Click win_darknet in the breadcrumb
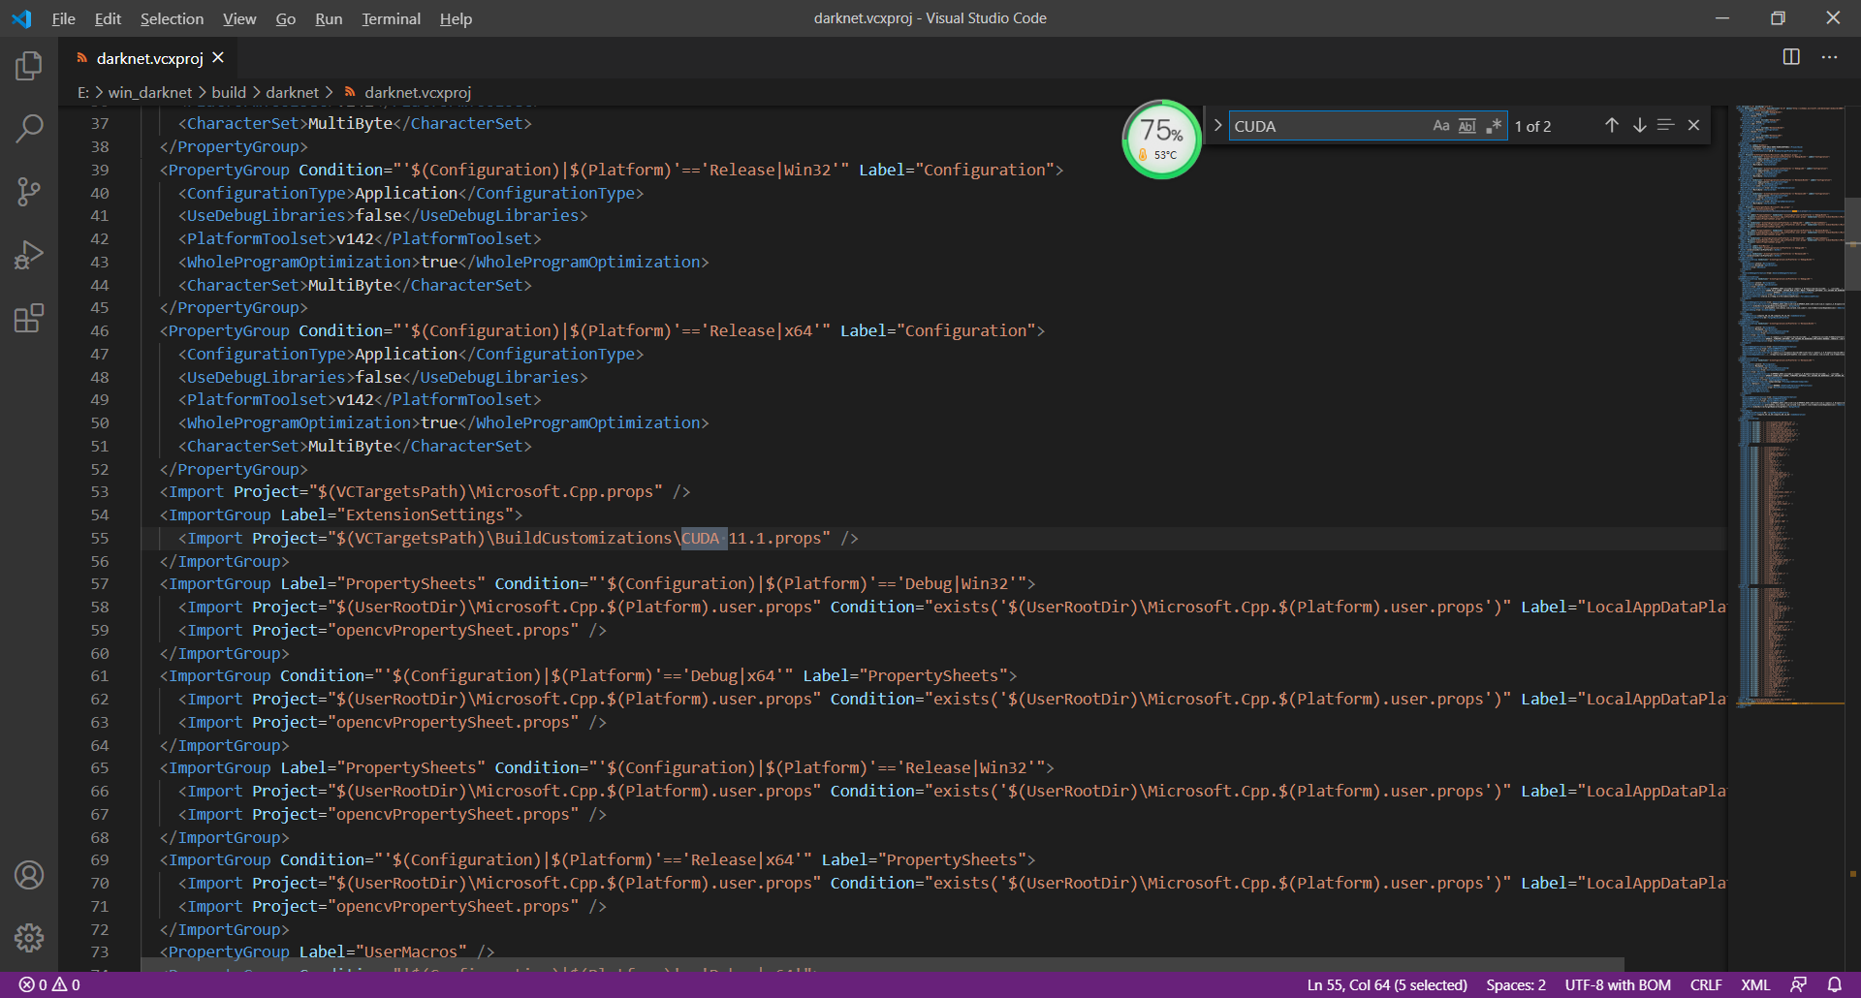Image resolution: width=1861 pixels, height=998 pixels. click(150, 92)
